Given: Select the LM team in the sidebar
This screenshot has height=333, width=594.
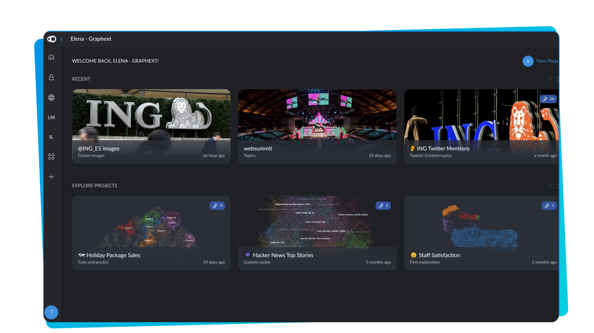Looking at the screenshot, I should [x=51, y=117].
